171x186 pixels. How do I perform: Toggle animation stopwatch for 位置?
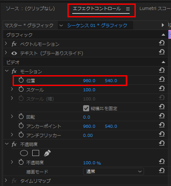point(21,80)
